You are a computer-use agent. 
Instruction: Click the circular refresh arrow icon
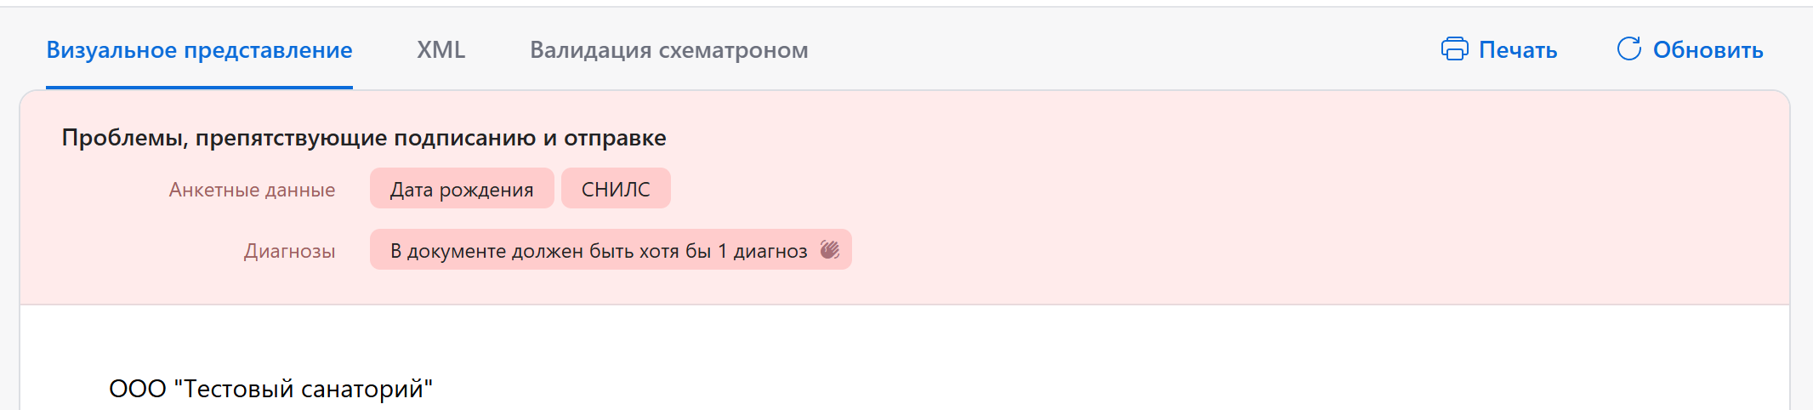coord(1628,49)
